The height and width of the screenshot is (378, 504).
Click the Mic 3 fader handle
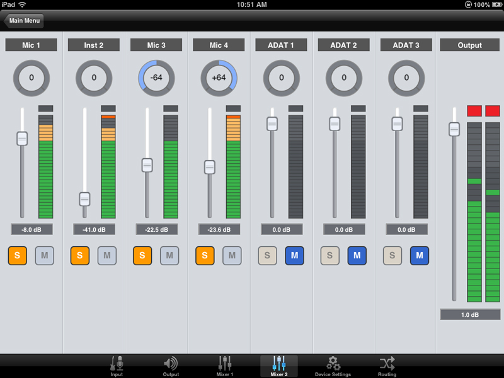(x=147, y=165)
